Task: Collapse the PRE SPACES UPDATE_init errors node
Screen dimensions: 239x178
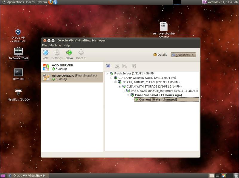Action: pos(124,91)
